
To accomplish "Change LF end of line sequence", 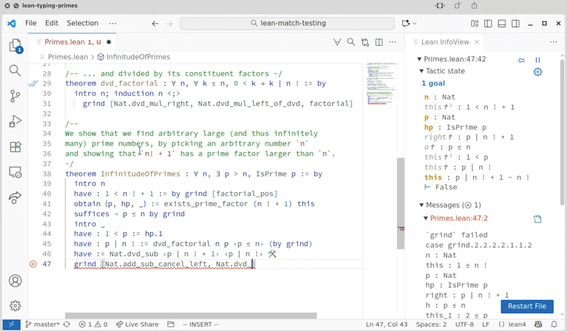I will click(x=485, y=324).
